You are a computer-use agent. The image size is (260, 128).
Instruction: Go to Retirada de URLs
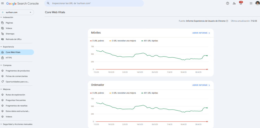coord(13,39)
